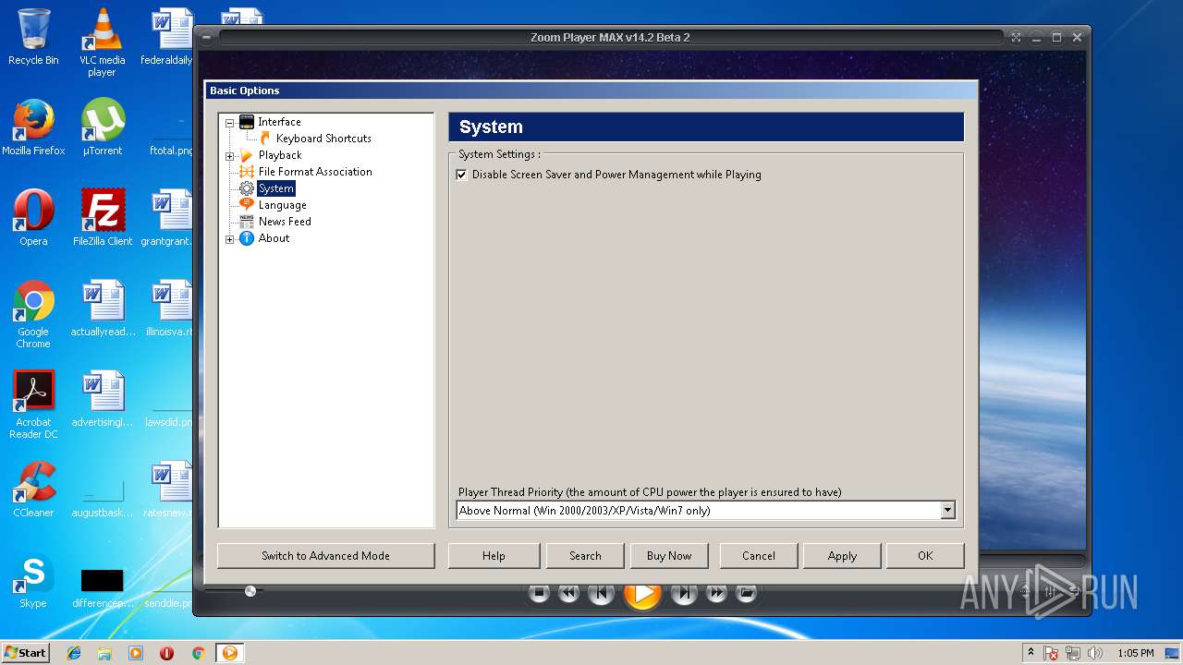Open Opera desktop shortcut

(x=33, y=218)
